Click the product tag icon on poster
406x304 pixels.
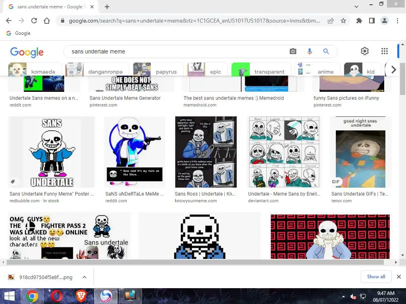pos(13,181)
